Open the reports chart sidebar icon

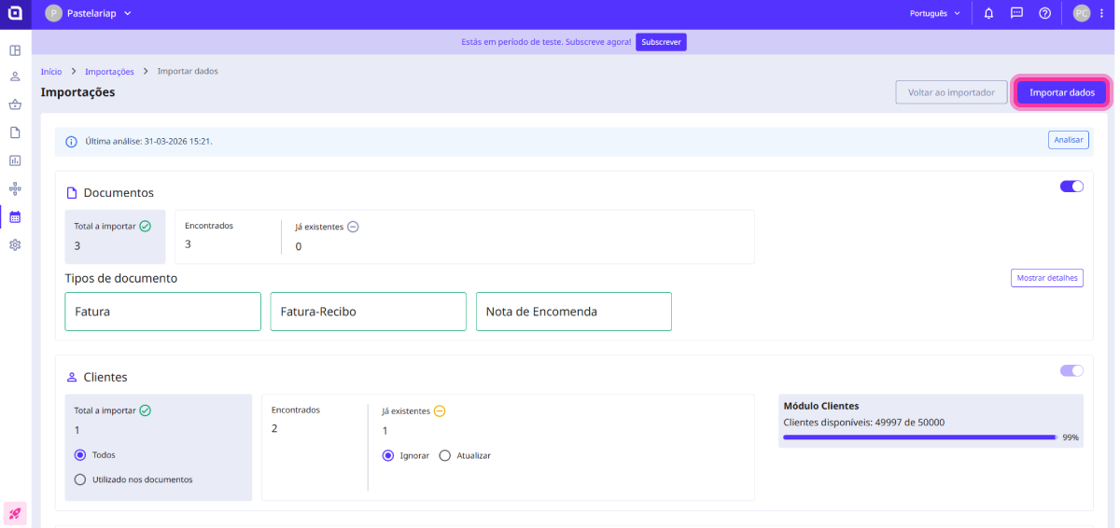[15, 160]
